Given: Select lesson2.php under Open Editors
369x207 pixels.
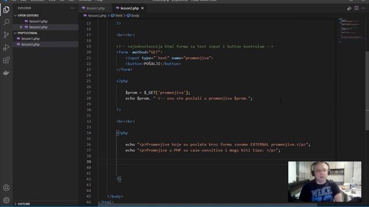Looking at the screenshot, I should coord(39,27).
